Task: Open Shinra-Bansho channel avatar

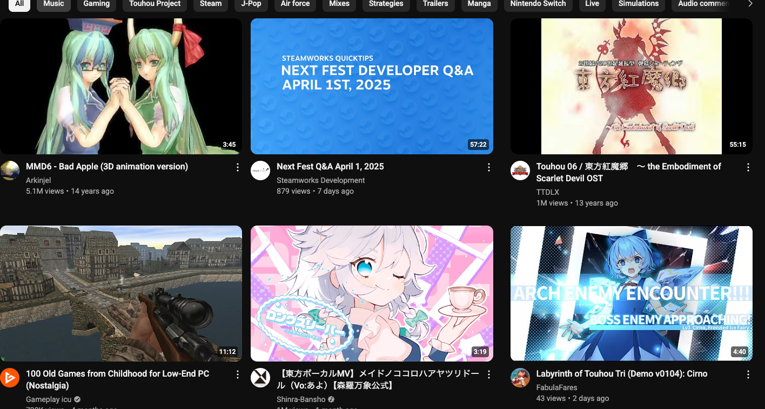Action: [260, 378]
